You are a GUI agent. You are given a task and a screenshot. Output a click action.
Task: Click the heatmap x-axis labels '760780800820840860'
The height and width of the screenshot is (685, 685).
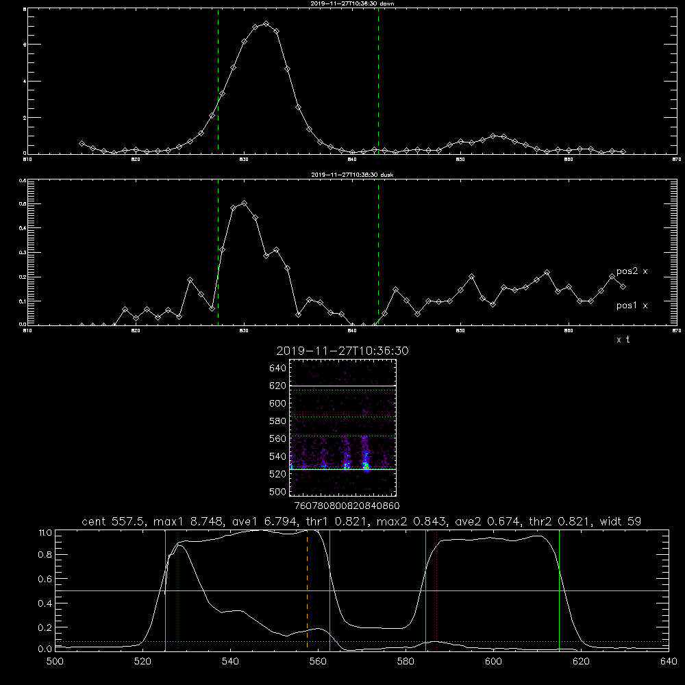(347, 506)
